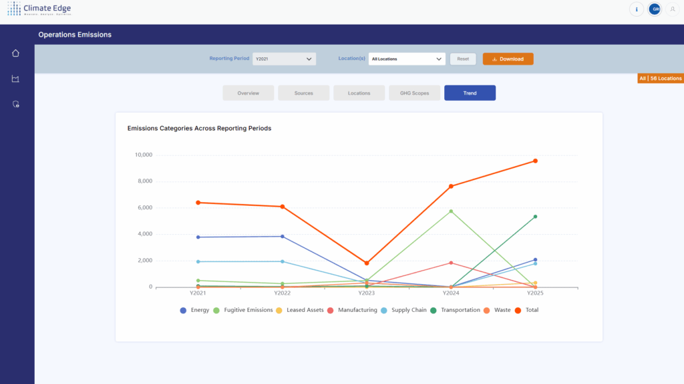Toggle the Transportation legend entry
This screenshot has height=384, width=684.
click(456, 310)
